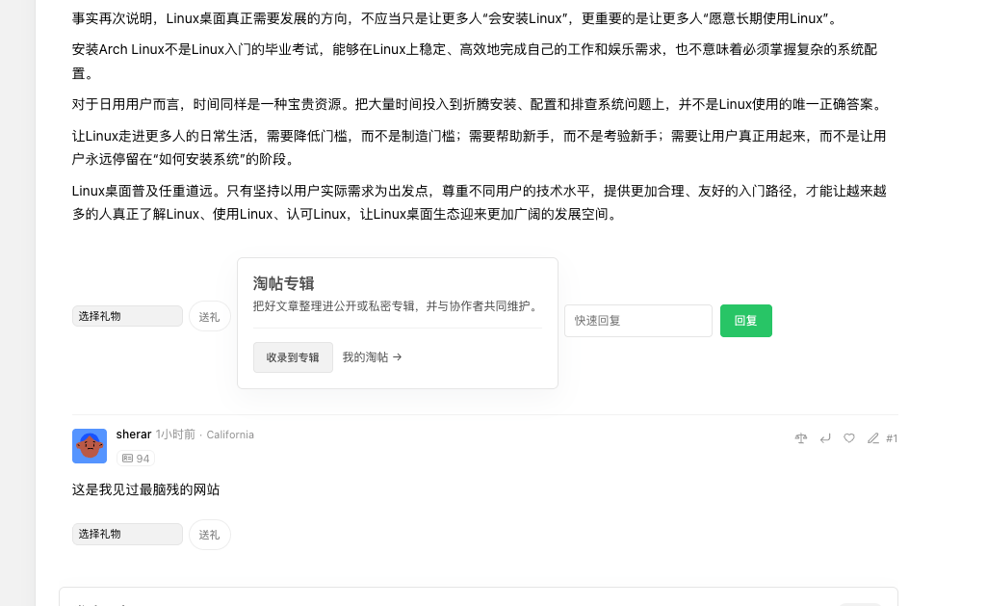This screenshot has width=987, height=606.
Task: Click the 淘帖专辑 card heading
Action: 283,283
